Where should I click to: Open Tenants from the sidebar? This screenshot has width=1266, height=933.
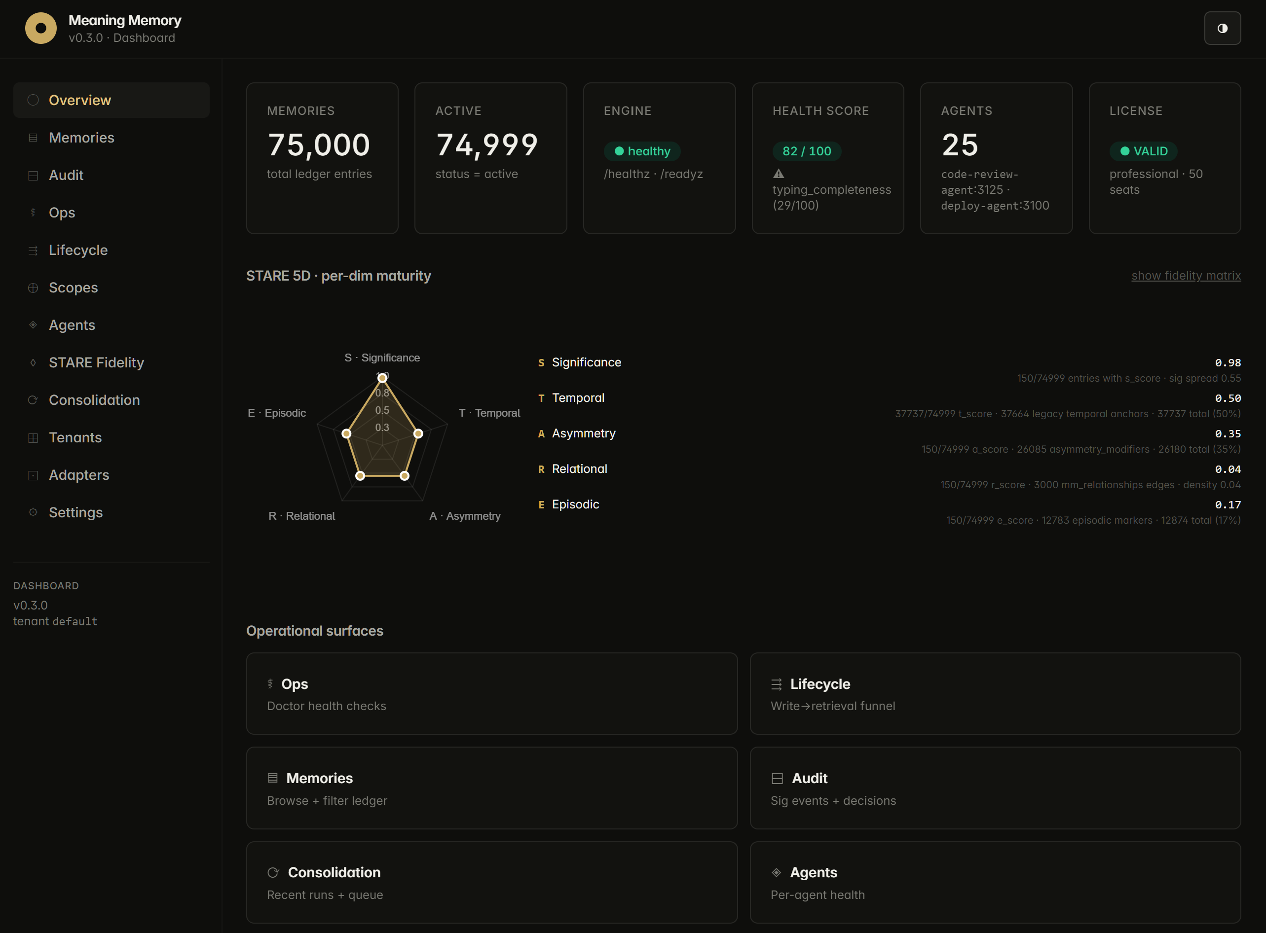pos(112,438)
